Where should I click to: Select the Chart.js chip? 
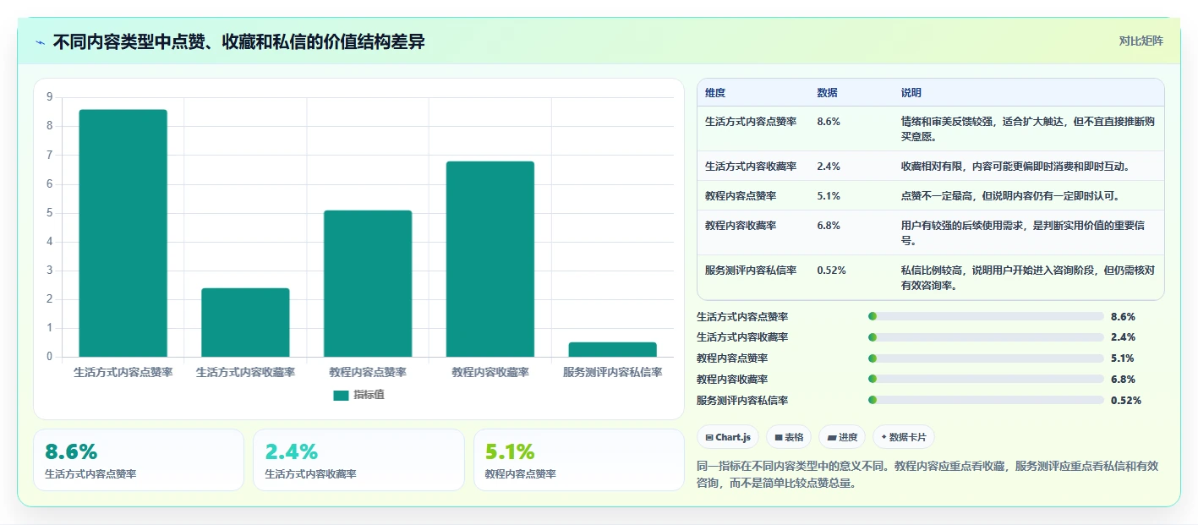(x=728, y=437)
